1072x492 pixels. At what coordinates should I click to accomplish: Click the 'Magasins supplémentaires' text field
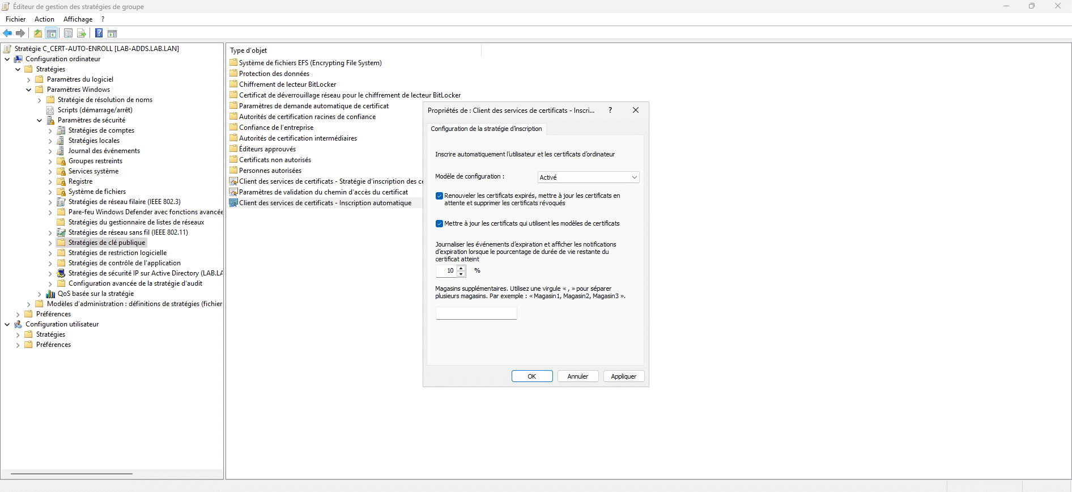point(476,313)
